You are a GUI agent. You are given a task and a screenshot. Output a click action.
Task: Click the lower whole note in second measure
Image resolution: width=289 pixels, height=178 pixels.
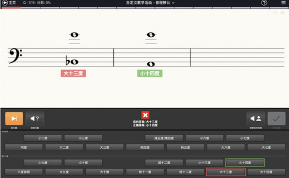pos(151,64)
